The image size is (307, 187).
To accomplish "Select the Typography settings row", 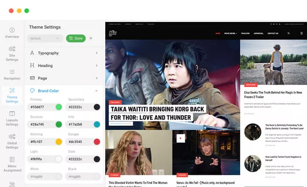I will pyautogui.click(x=64, y=53).
